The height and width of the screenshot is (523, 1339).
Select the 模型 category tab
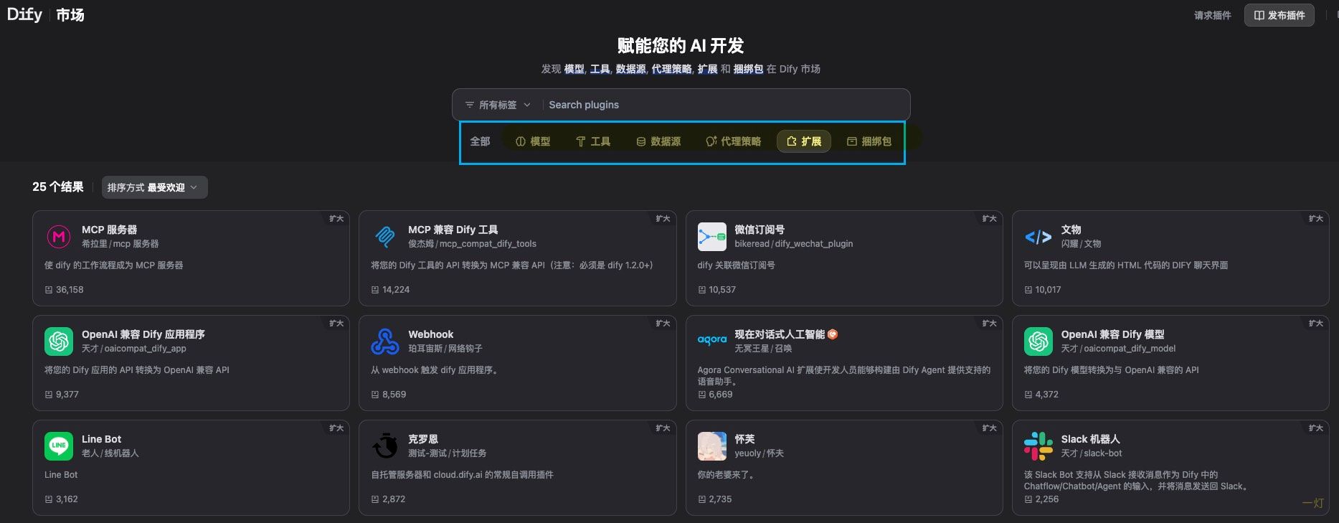coord(533,141)
